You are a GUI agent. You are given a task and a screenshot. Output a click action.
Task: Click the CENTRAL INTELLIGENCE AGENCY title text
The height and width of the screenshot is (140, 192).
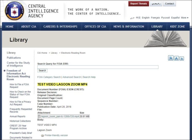click(x=43, y=11)
